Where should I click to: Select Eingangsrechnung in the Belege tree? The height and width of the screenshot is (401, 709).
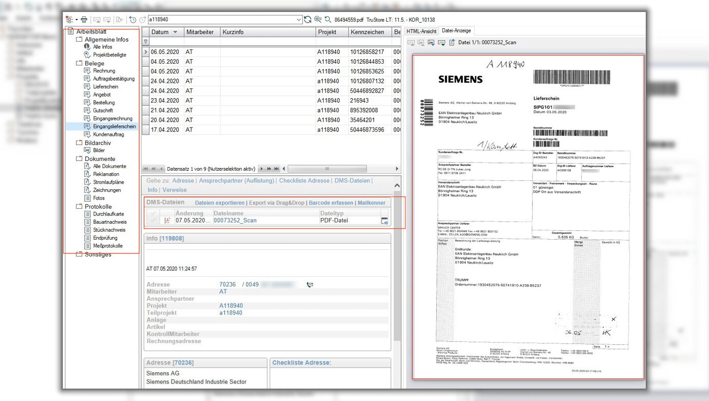[x=113, y=118]
